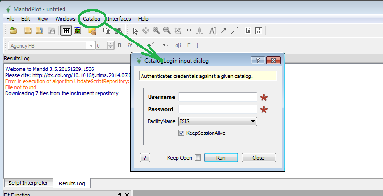
Task: Click the 'Downloading 7 files' log line
Action: click(x=62, y=93)
